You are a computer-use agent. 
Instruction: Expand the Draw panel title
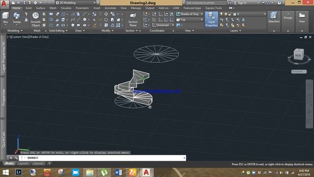click(x=80, y=30)
